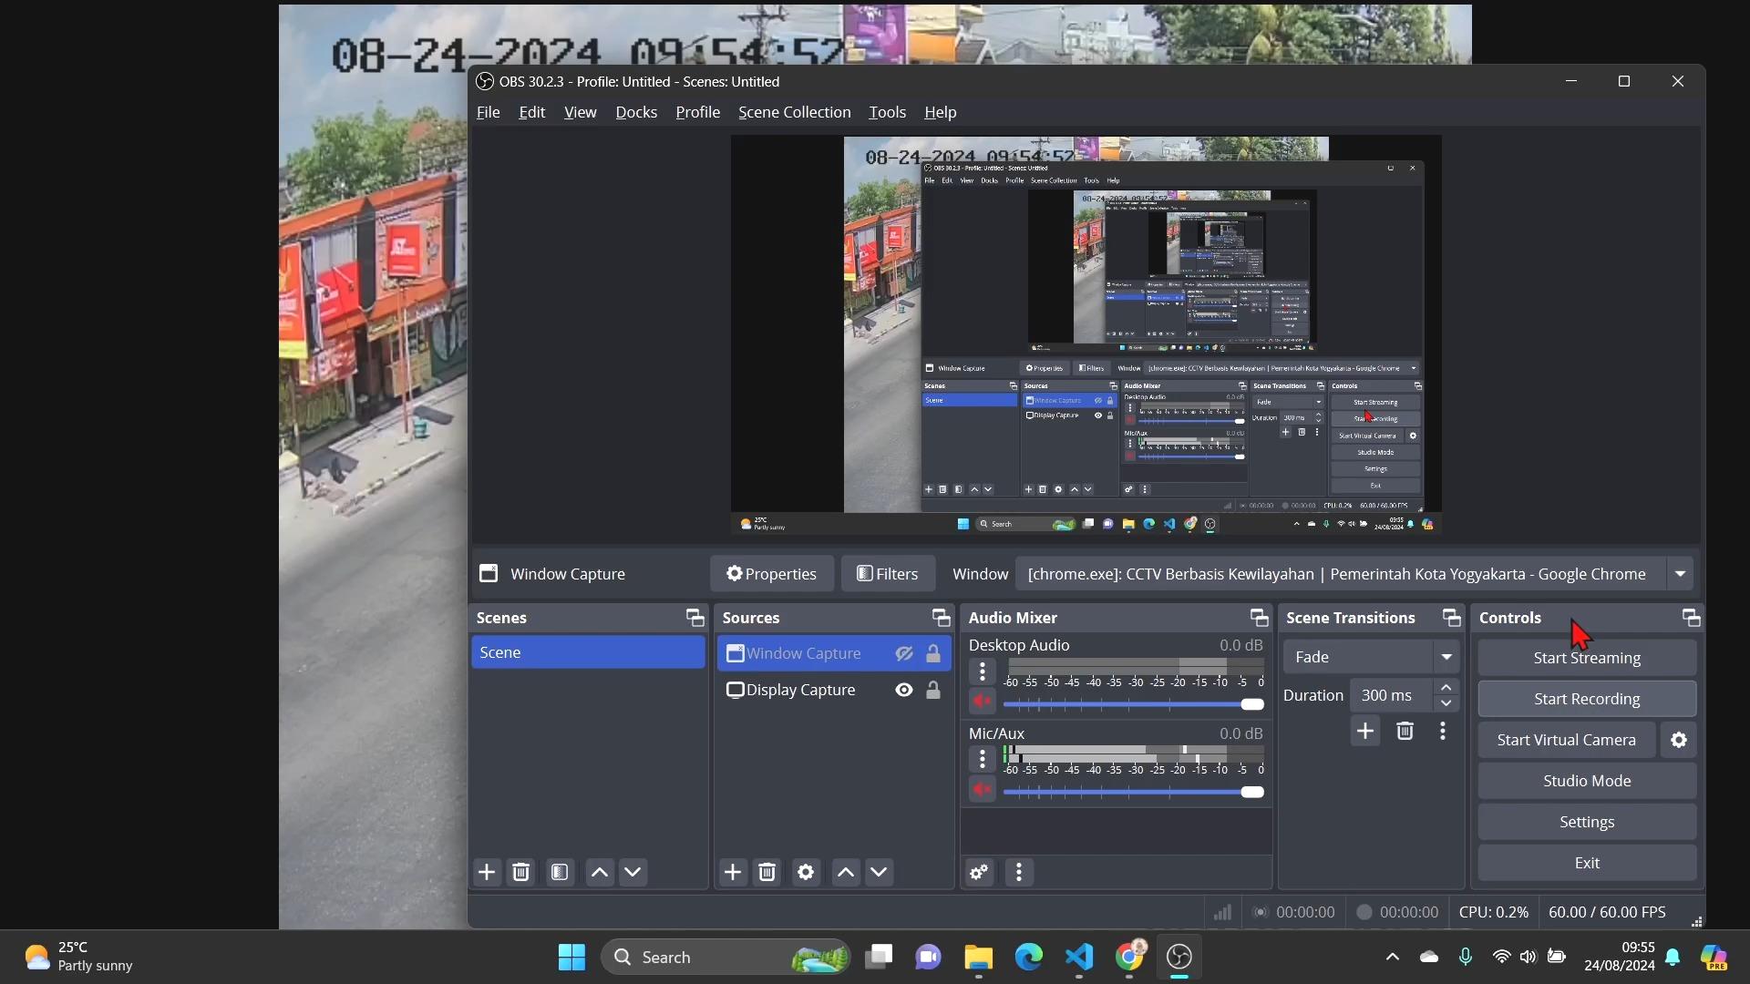The height and width of the screenshot is (984, 1750).
Task: Click the Windows taskbar Search box
Action: (726, 957)
